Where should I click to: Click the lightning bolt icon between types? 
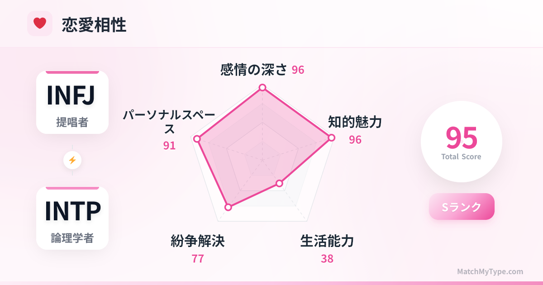tap(72, 160)
